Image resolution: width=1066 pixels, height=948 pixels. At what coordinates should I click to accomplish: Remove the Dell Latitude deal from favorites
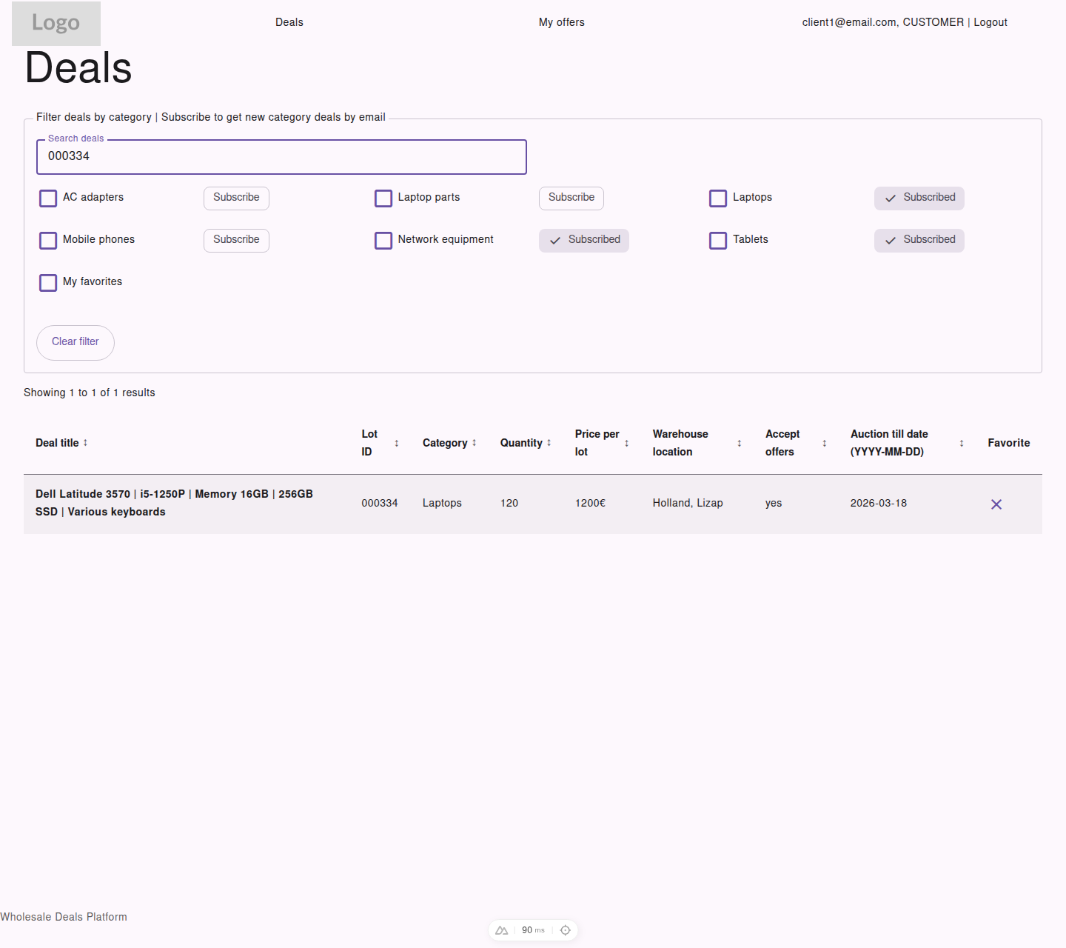pos(996,504)
